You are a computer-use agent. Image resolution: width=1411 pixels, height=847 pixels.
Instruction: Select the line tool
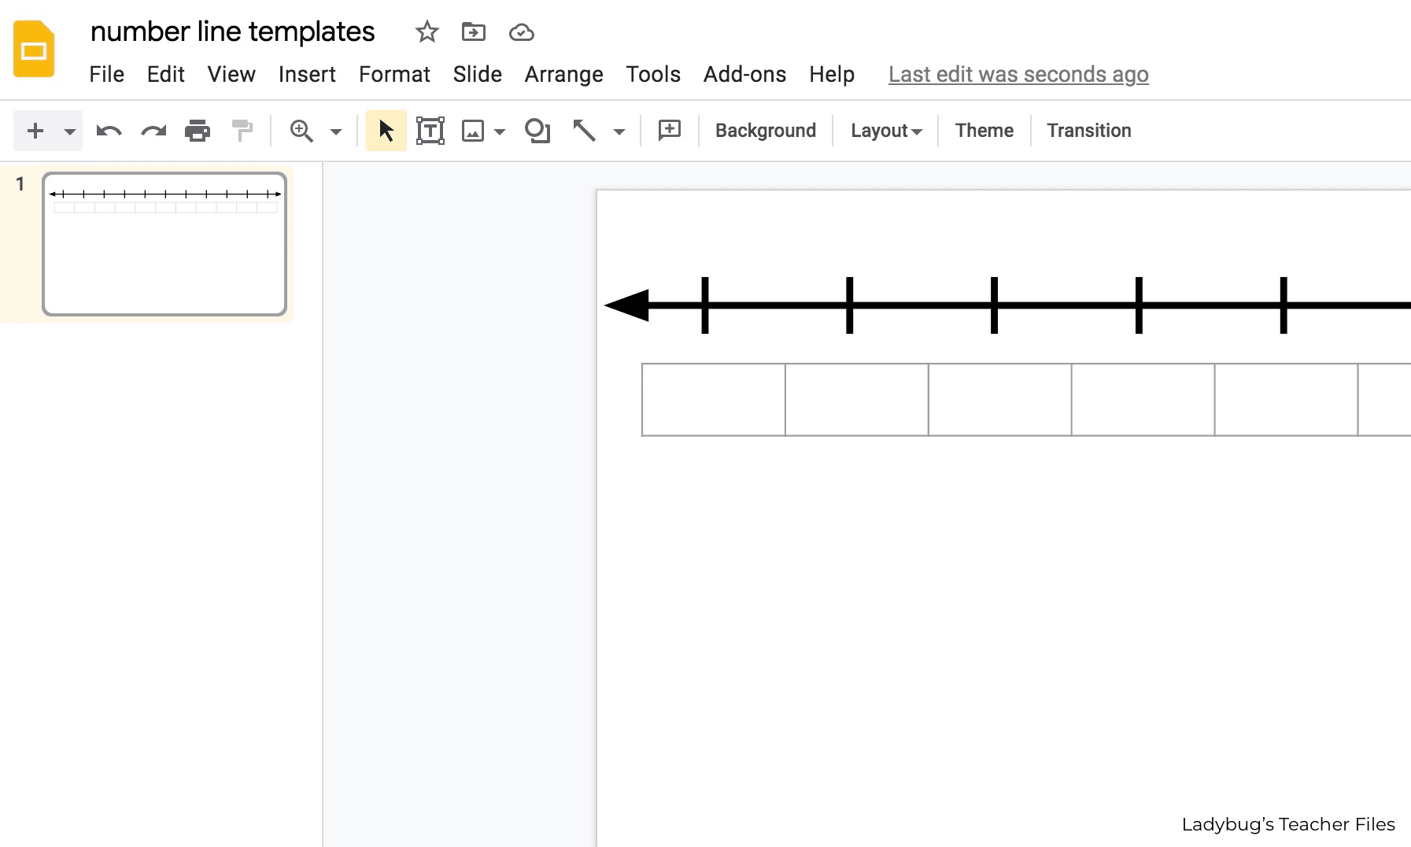[x=584, y=131]
